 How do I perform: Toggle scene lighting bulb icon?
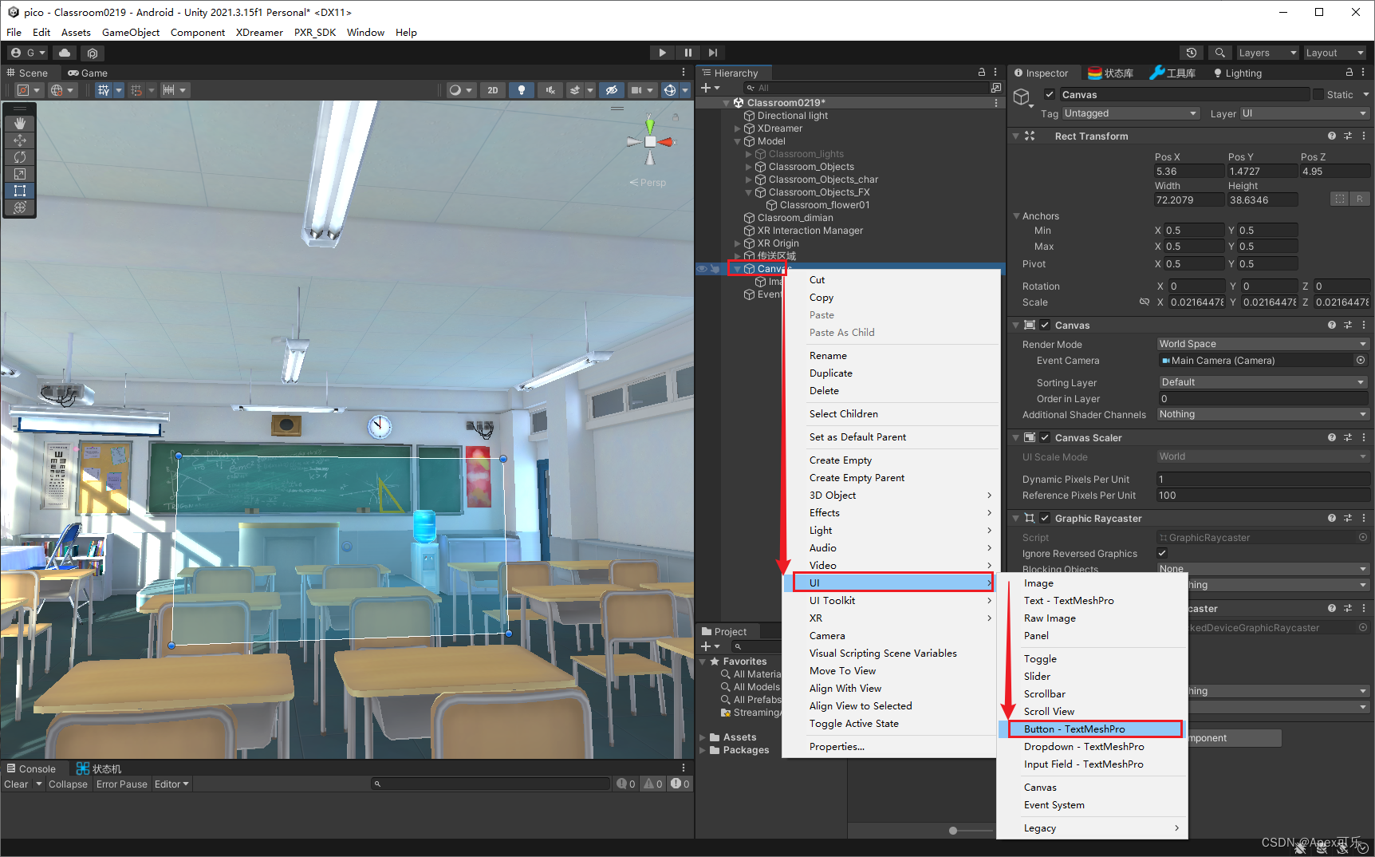pyautogui.click(x=522, y=90)
